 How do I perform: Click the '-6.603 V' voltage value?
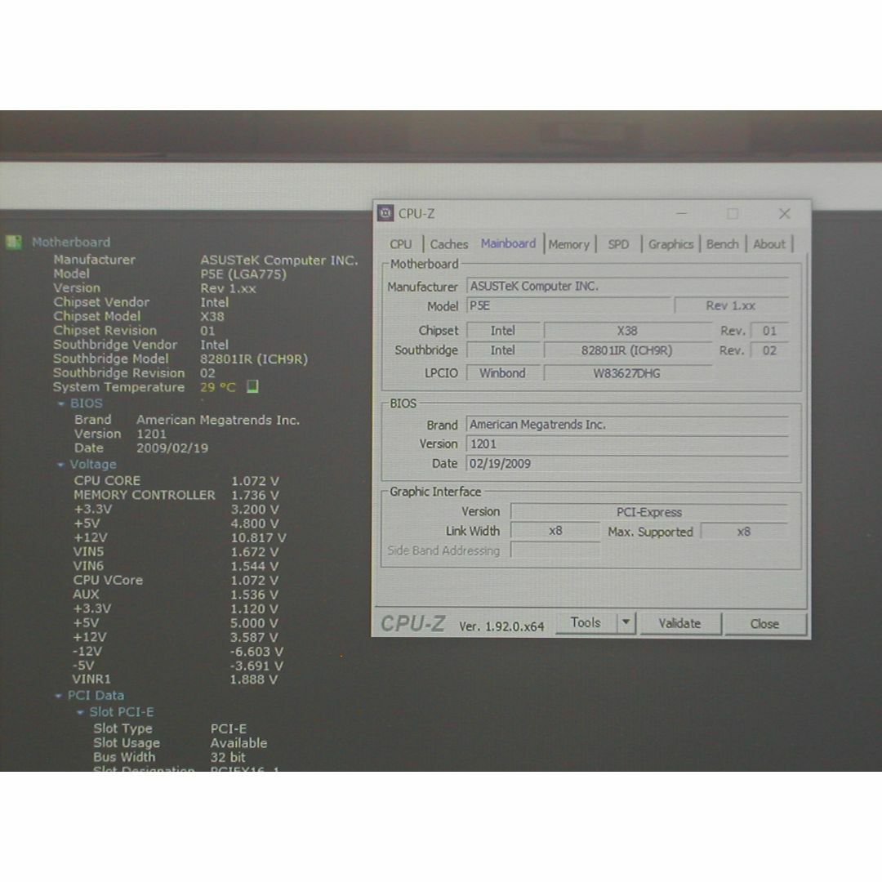click(256, 652)
